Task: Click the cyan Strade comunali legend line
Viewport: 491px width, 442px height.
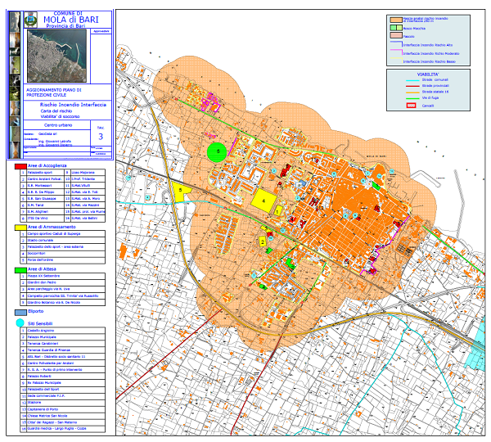Action: coord(412,79)
